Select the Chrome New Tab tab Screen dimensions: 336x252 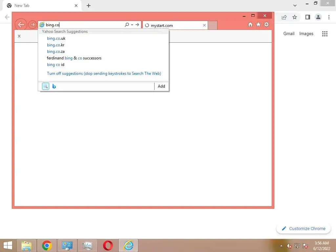(42, 6)
